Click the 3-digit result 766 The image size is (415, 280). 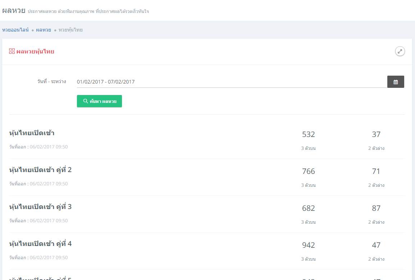[309, 171]
